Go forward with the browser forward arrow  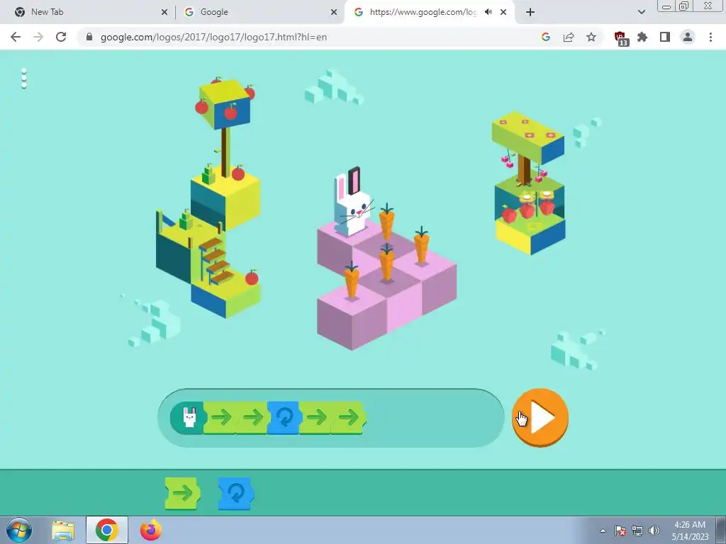click(x=38, y=37)
